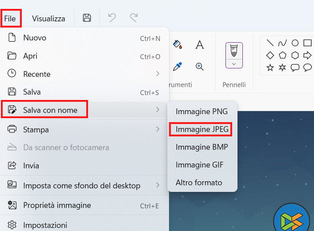
Task: Choose Immagine JPEG format
Action: (202, 129)
